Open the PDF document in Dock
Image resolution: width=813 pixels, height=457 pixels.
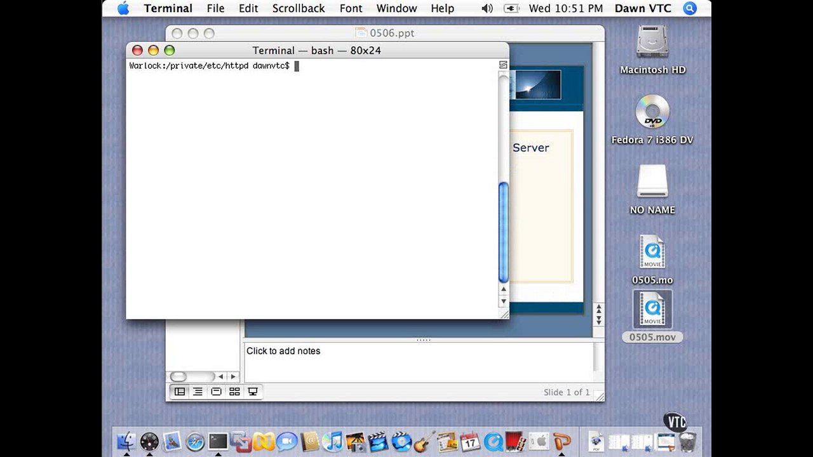tap(596, 441)
